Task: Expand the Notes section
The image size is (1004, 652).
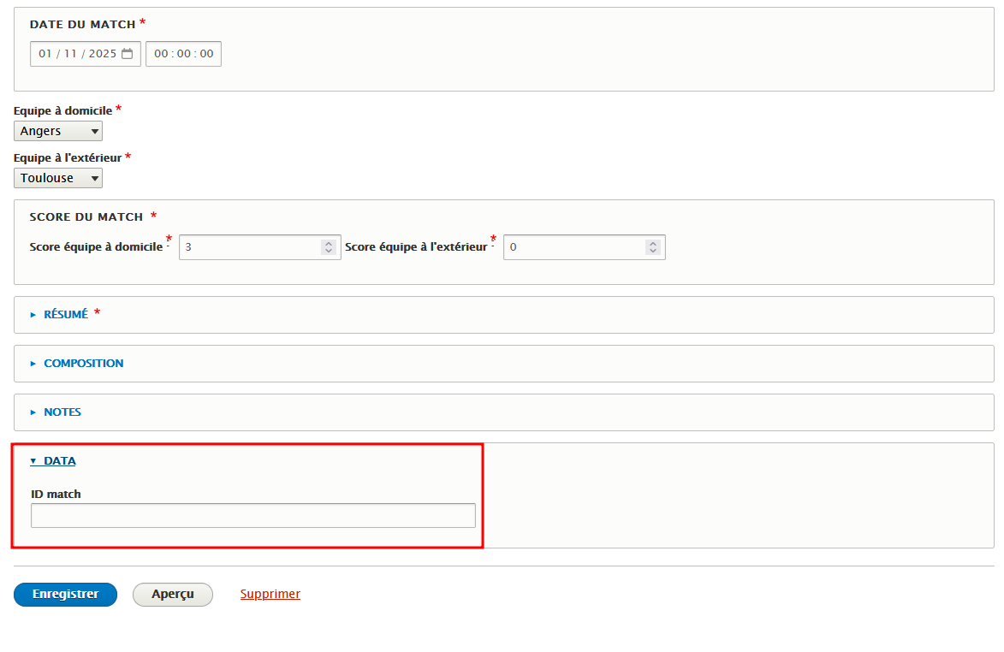Action: 62,412
